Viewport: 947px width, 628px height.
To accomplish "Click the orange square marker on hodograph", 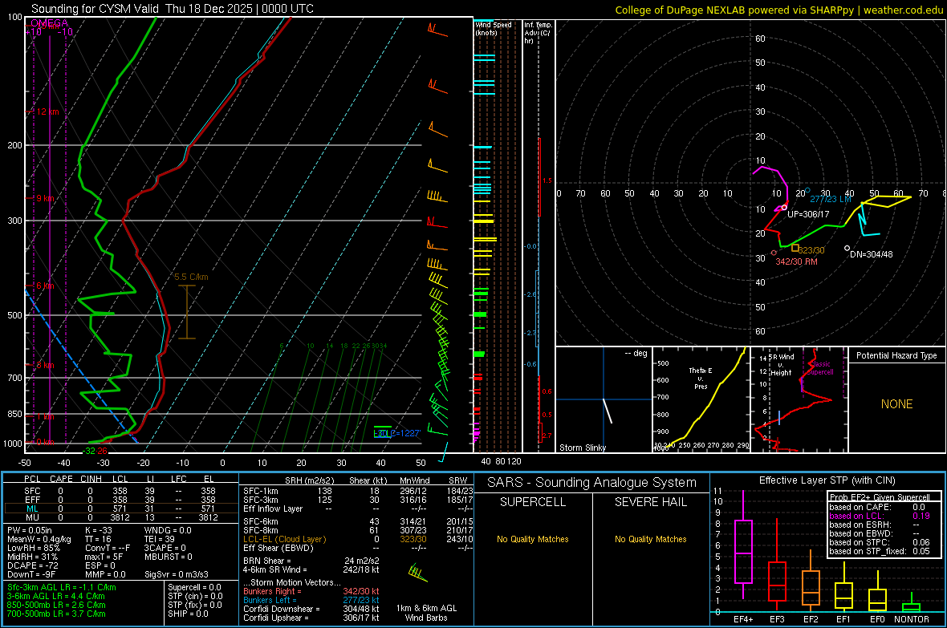I will click(x=795, y=248).
